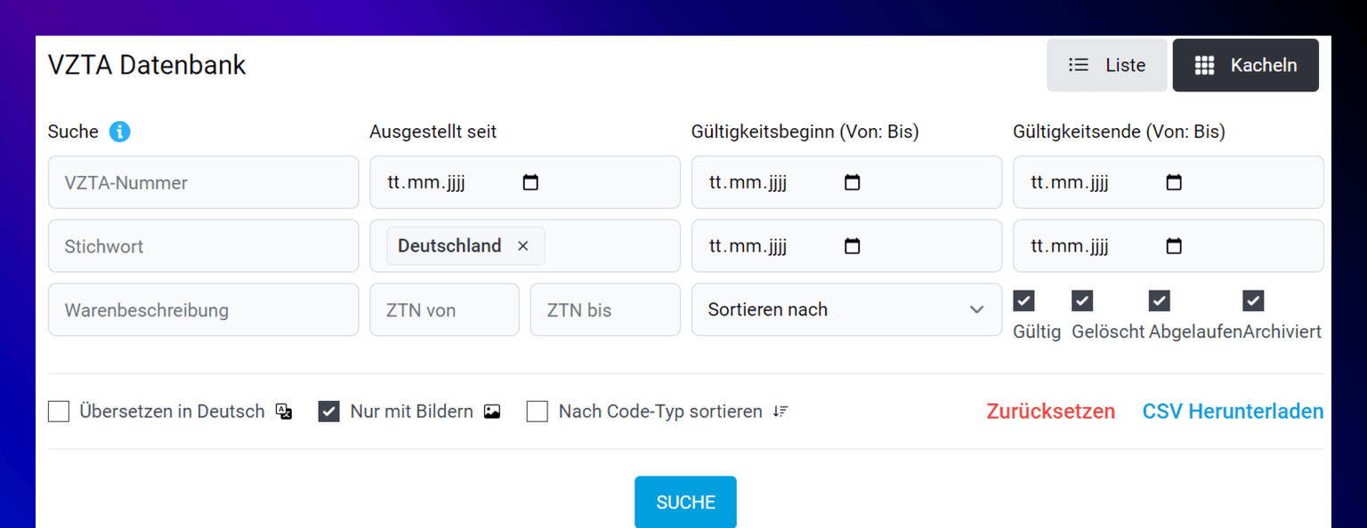Uncheck the Gelöscht checkbox
This screenshot has height=528, width=1367.
(1082, 300)
